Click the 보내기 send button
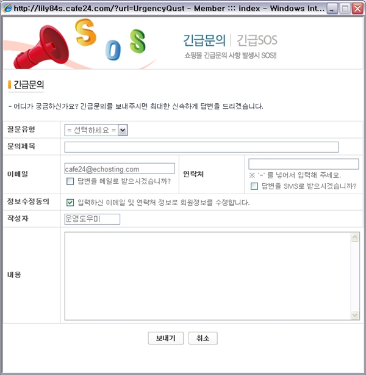Viewport: 366px width, 375px height. pos(166,338)
